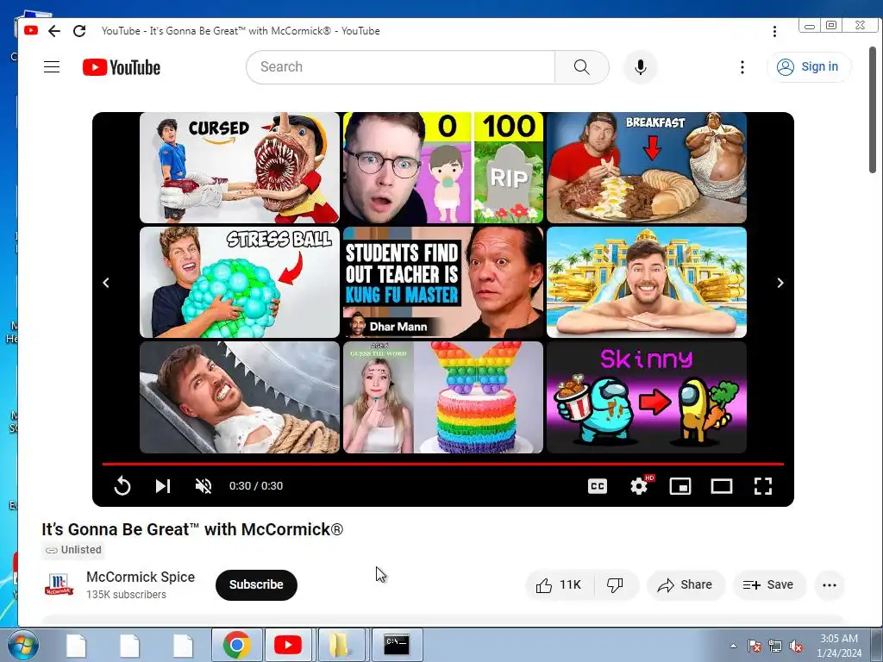883x662 pixels.
Task: Open the YouTube hamburger guide menu
Action: tap(52, 67)
